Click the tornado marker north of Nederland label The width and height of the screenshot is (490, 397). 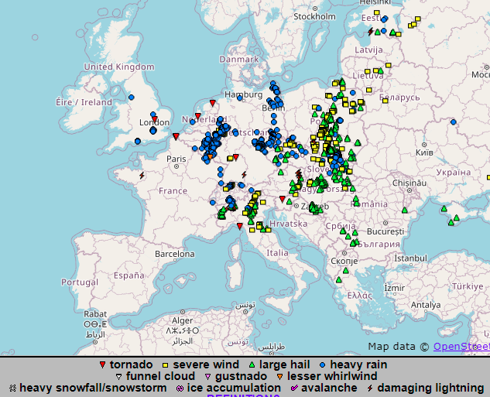click(x=213, y=103)
